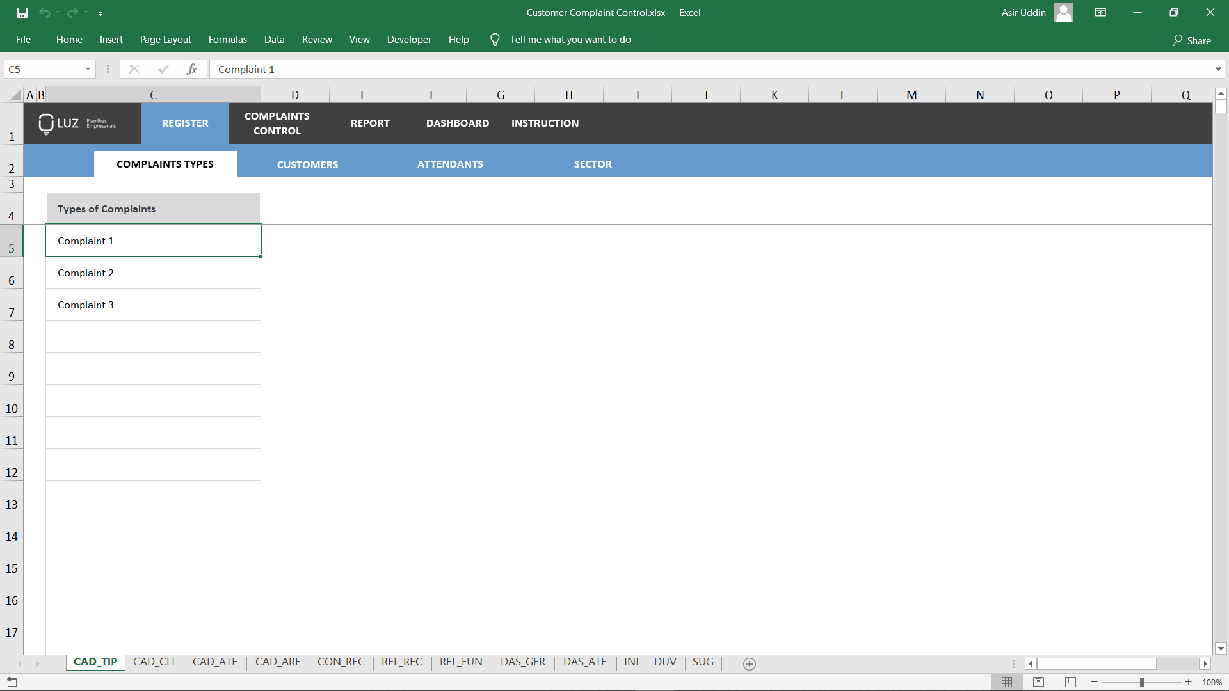Switch to the Formulas ribbon tab
The height and width of the screenshot is (691, 1229).
[227, 39]
